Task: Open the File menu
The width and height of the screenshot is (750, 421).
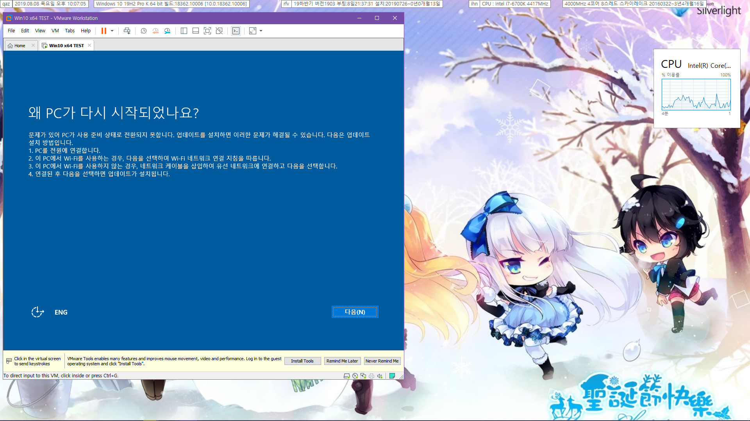Action: (x=11, y=31)
